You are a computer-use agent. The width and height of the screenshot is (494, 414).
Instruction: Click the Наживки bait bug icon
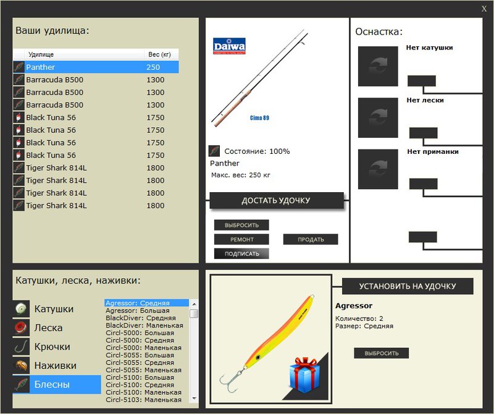tap(21, 365)
